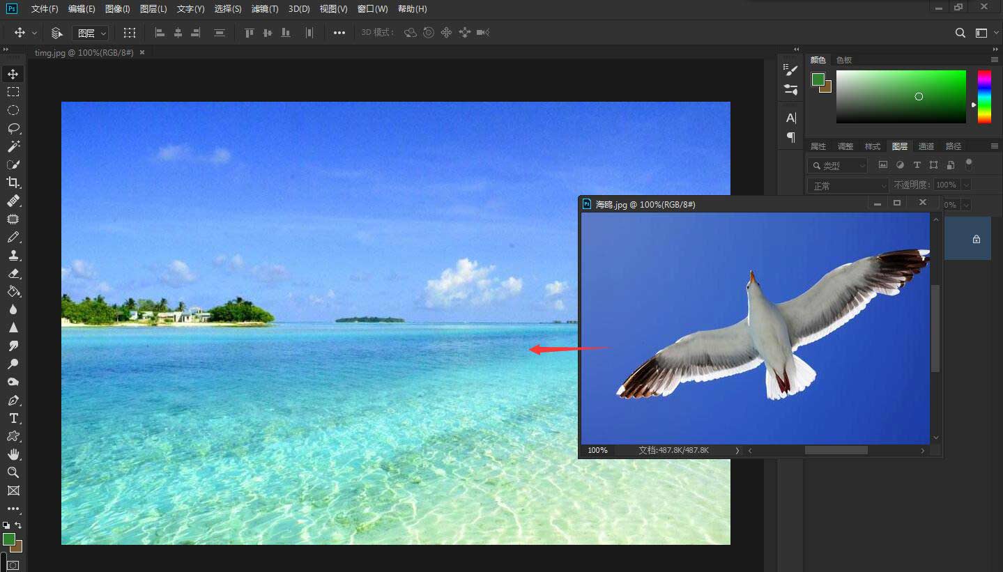
Task: Open the Brush Settings panel icon
Action: tap(791, 70)
